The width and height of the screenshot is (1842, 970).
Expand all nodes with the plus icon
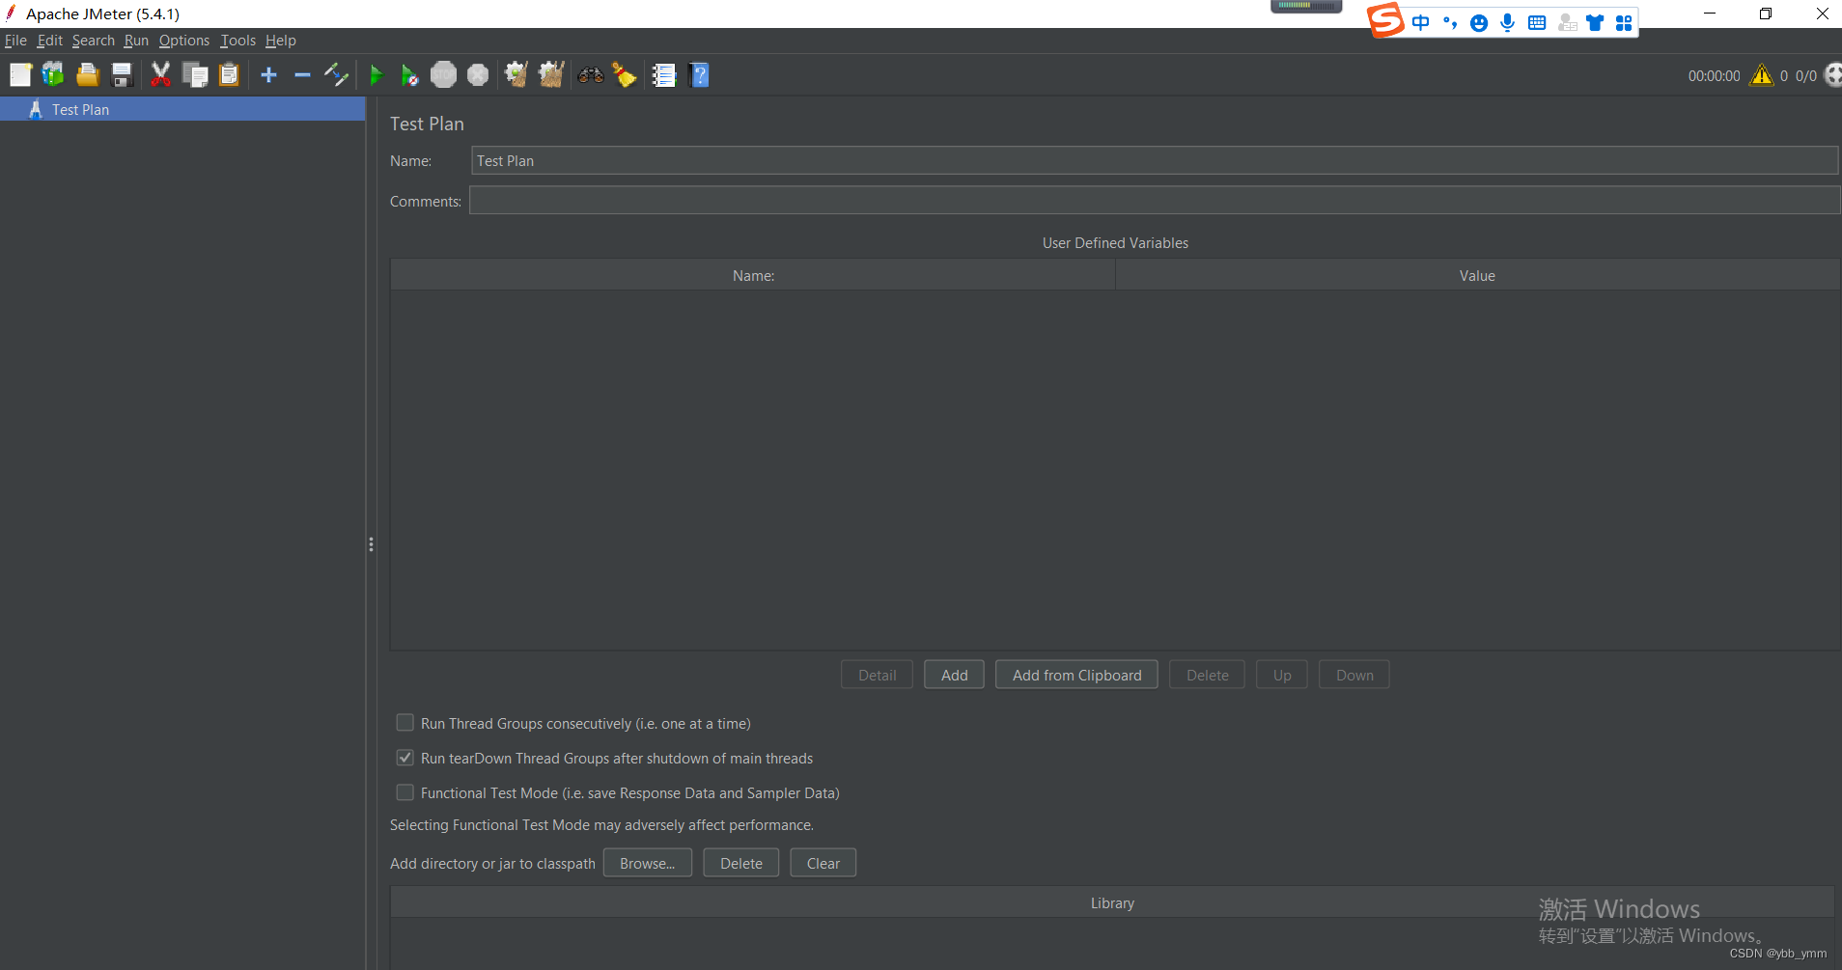click(x=268, y=75)
